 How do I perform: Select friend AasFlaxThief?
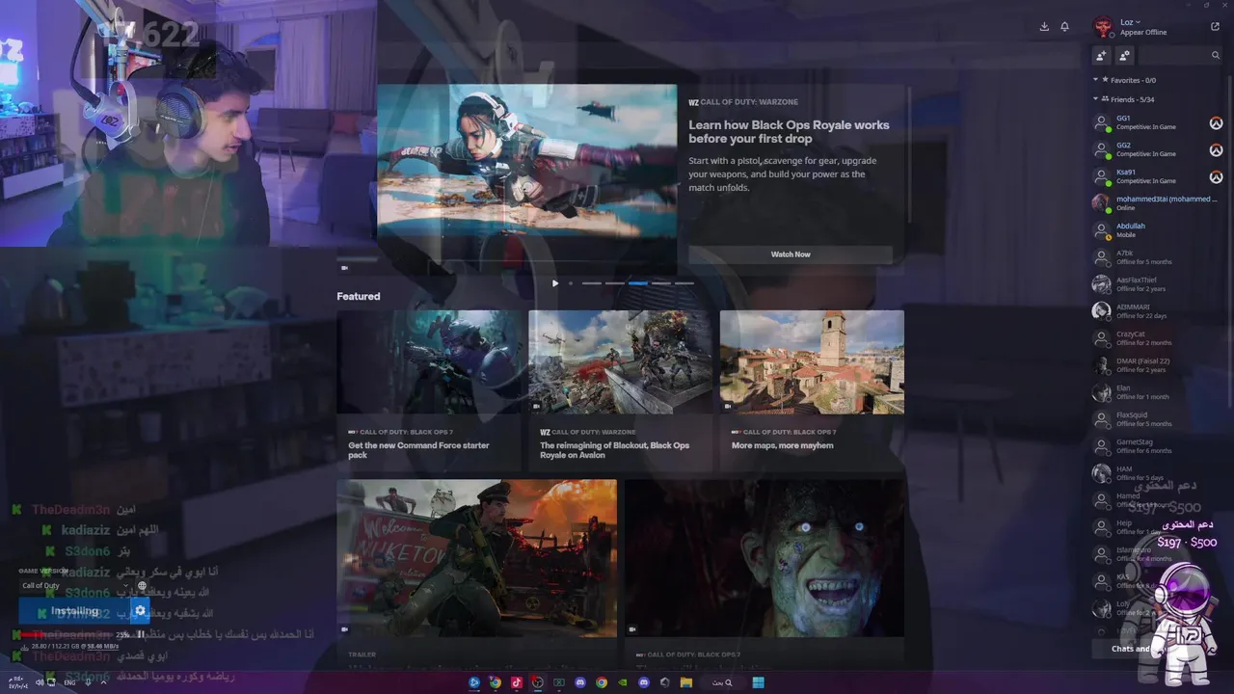(1157, 284)
